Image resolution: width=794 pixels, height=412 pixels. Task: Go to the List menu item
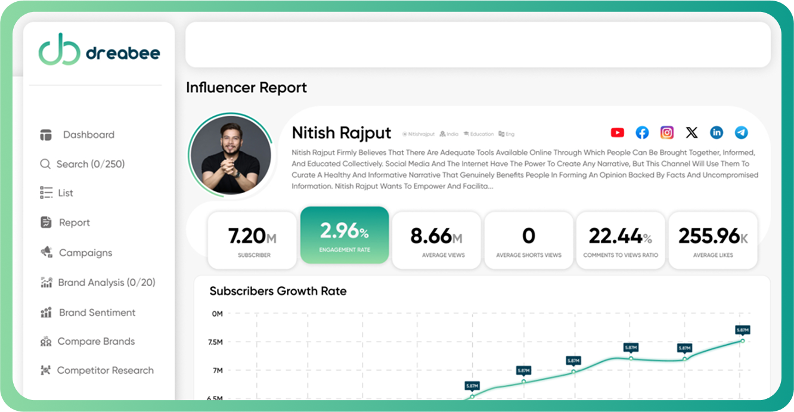tap(65, 193)
